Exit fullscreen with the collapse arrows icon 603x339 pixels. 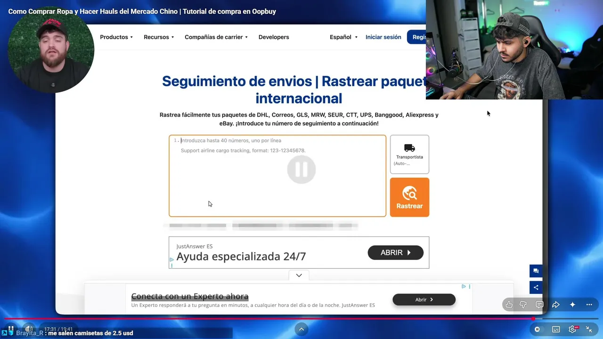click(x=589, y=330)
